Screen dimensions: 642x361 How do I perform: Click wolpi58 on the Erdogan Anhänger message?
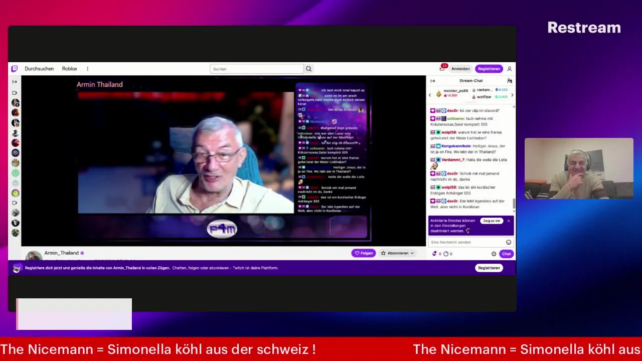(x=449, y=188)
